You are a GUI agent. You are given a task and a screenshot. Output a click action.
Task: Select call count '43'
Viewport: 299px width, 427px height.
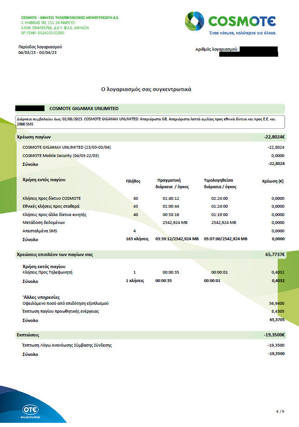tap(136, 206)
